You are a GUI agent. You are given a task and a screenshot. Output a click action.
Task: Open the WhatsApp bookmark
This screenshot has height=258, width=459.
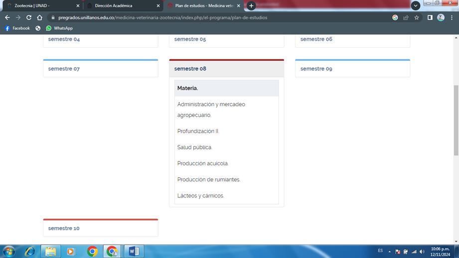tap(59, 28)
